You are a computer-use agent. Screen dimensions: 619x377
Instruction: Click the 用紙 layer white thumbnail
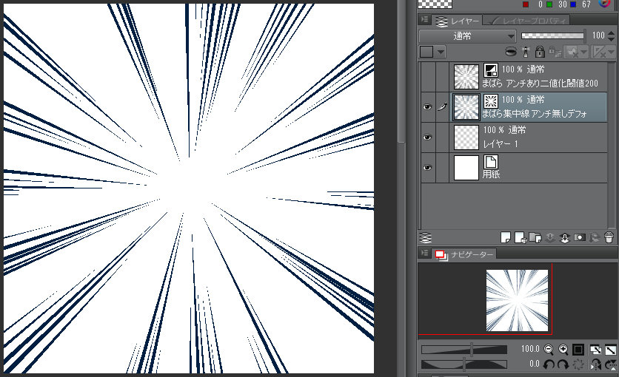click(x=466, y=167)
